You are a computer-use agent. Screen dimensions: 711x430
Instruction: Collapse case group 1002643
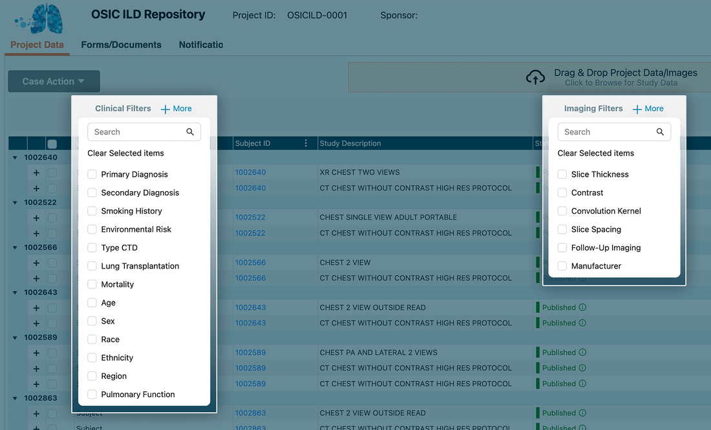[x=15, y=292]
